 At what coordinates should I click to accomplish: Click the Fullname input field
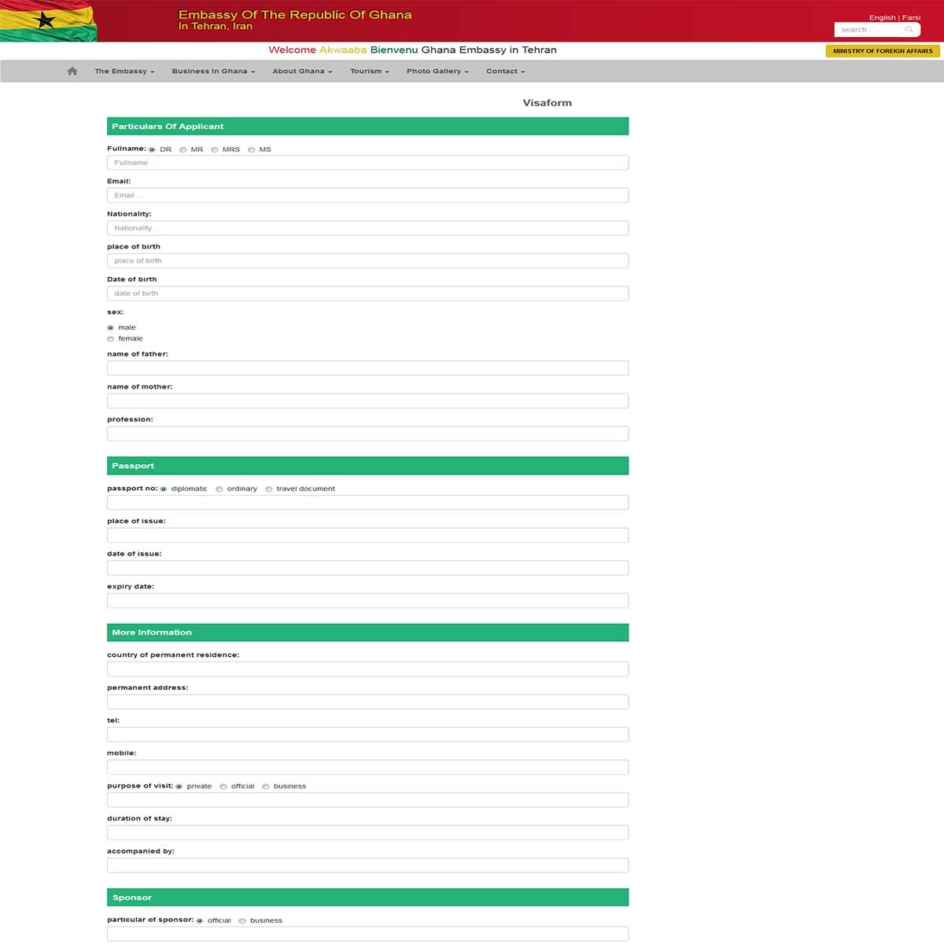367,163
